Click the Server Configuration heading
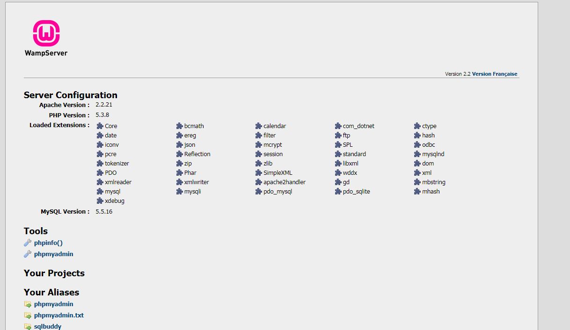The width and height of the screenshot is (570, 330). pos(71,95)
